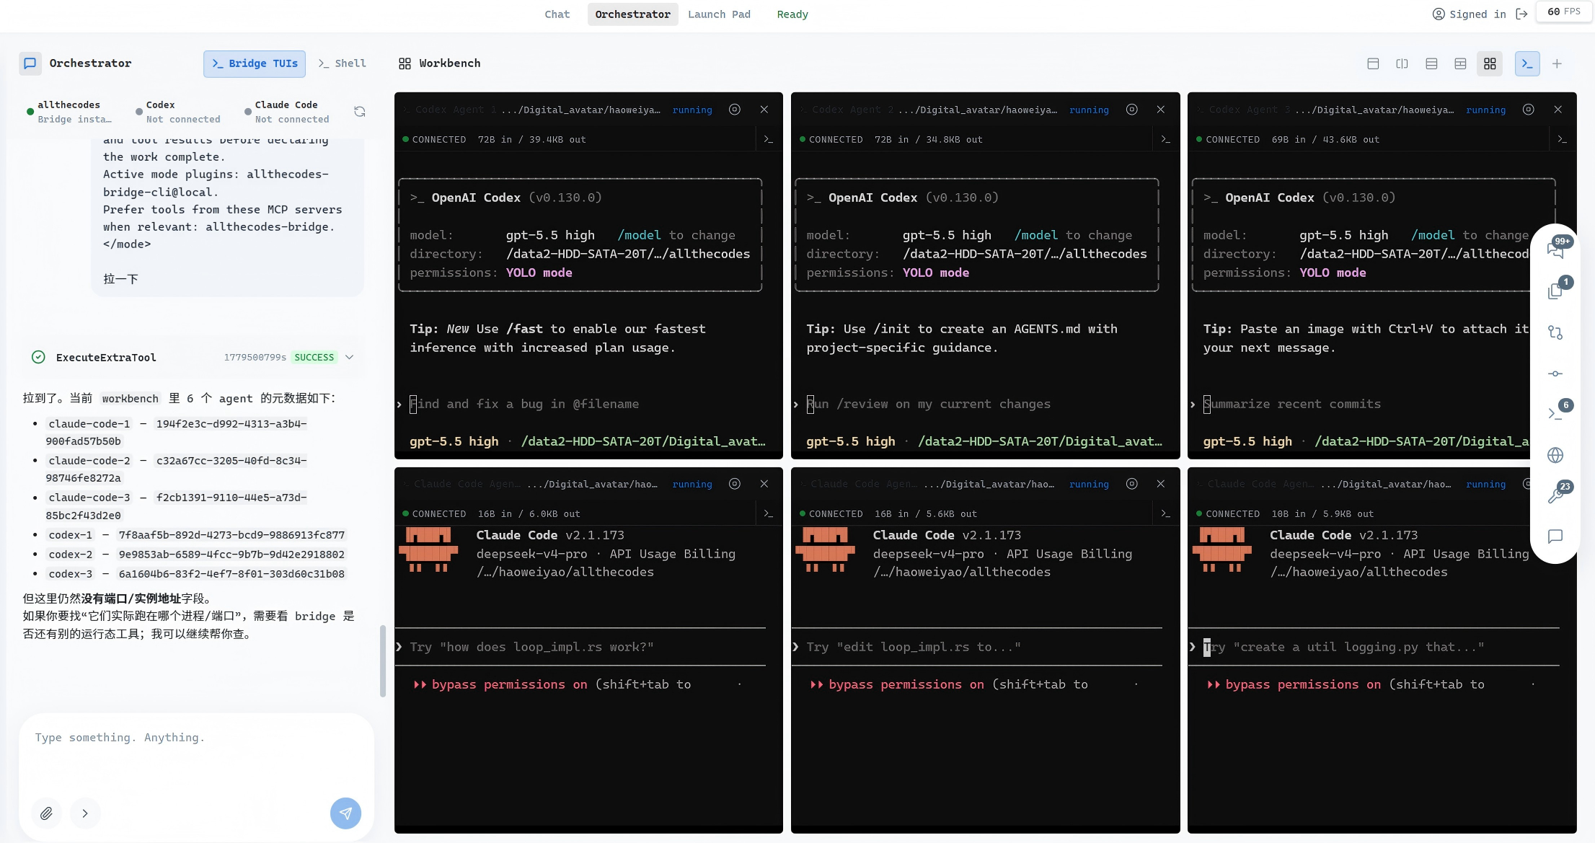Screen dimensions: 1595x843
Task: Click the SUCCESS badge on ExecuteExtraTool
Action: [314, 357]
